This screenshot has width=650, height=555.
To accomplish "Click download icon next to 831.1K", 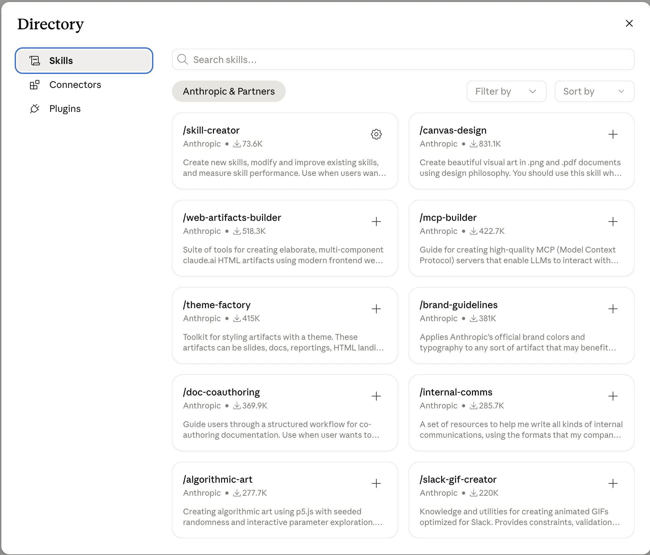I will click(x=473, y=144).
